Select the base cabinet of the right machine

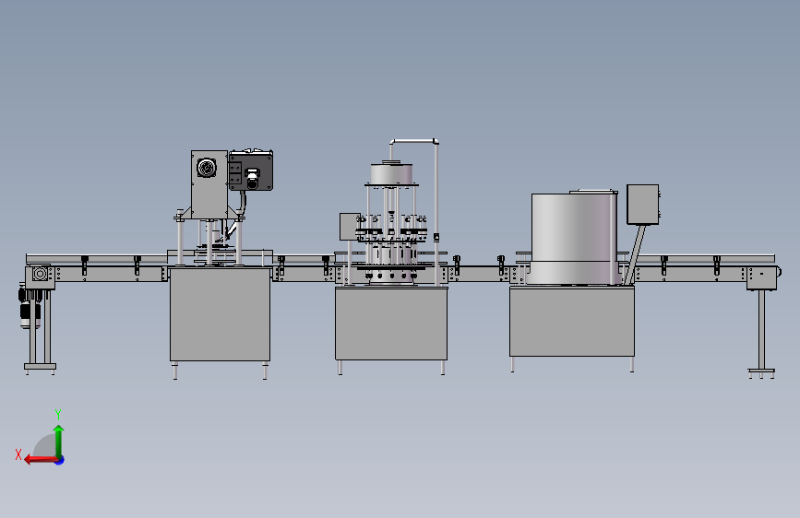pyautogui.click(x=572, y=321)
